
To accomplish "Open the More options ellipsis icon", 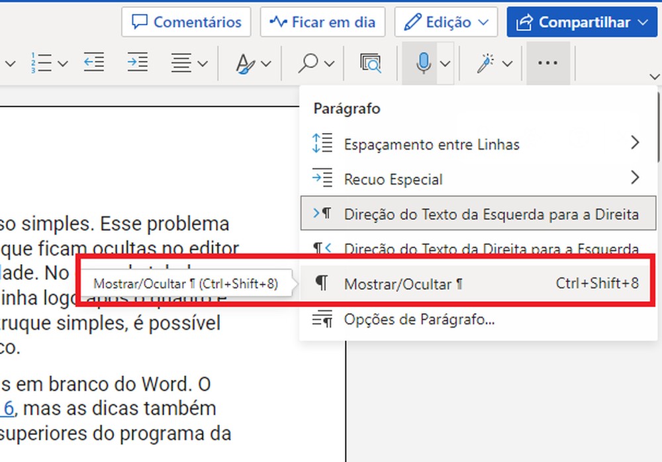I will point(547,63).
